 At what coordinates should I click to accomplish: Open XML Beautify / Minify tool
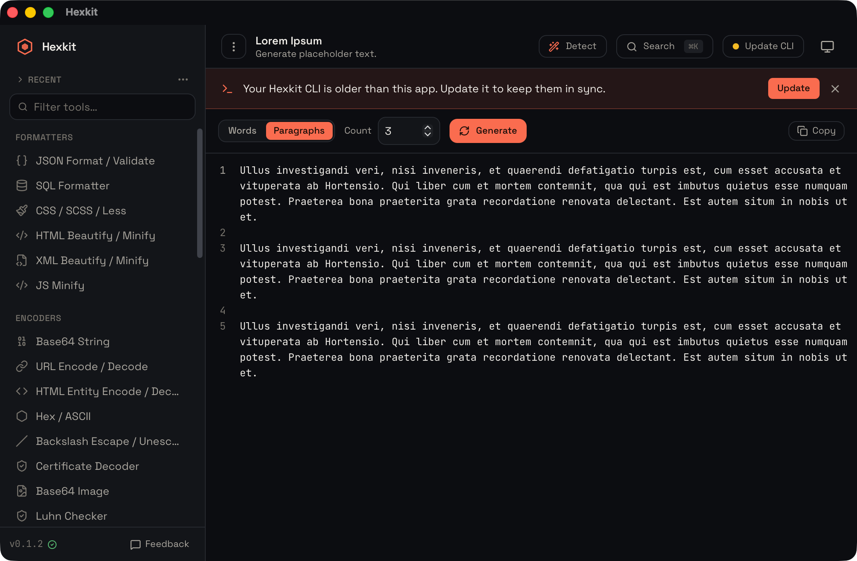click(102, 260)
